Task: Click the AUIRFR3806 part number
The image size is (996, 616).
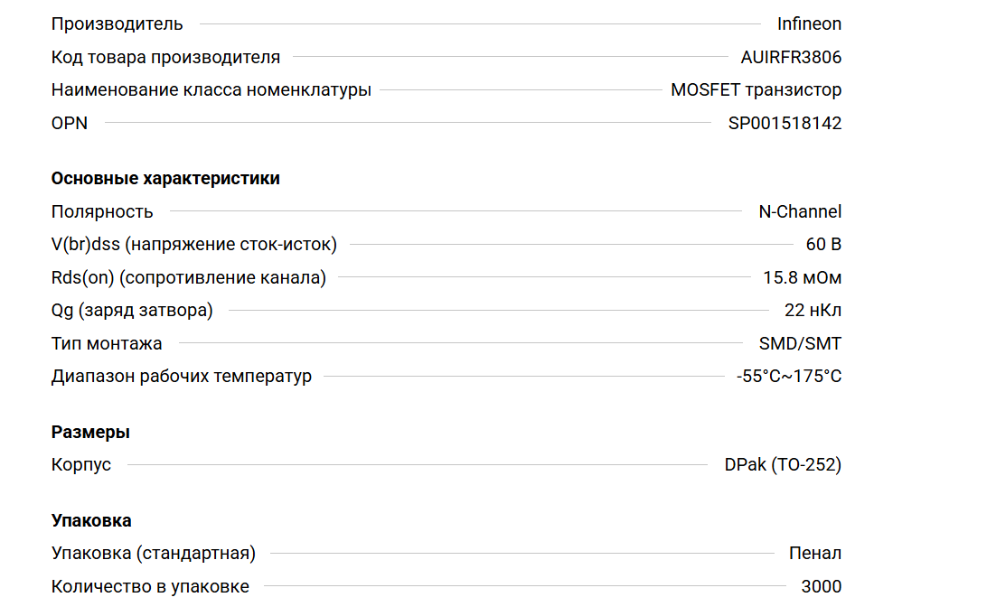Action: click(791, 57)
